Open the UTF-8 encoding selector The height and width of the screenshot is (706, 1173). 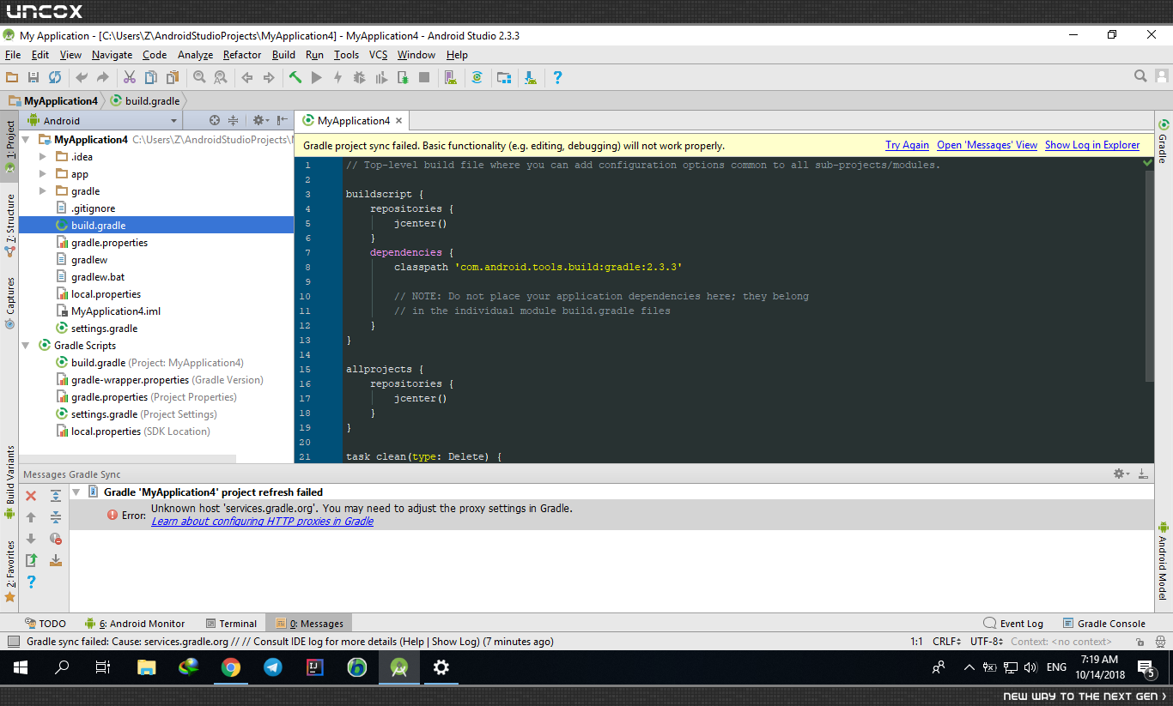(x=987, y=642)
